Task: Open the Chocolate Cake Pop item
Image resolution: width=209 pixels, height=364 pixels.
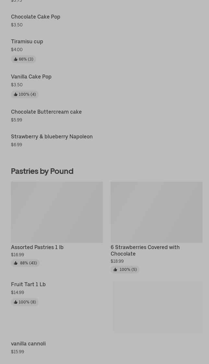Action: click(36, 17)
